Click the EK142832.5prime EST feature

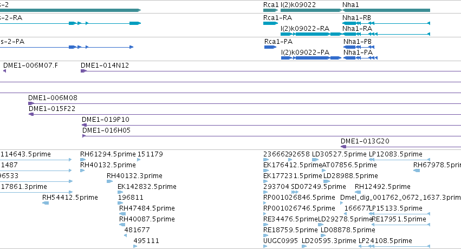(120, 192)
